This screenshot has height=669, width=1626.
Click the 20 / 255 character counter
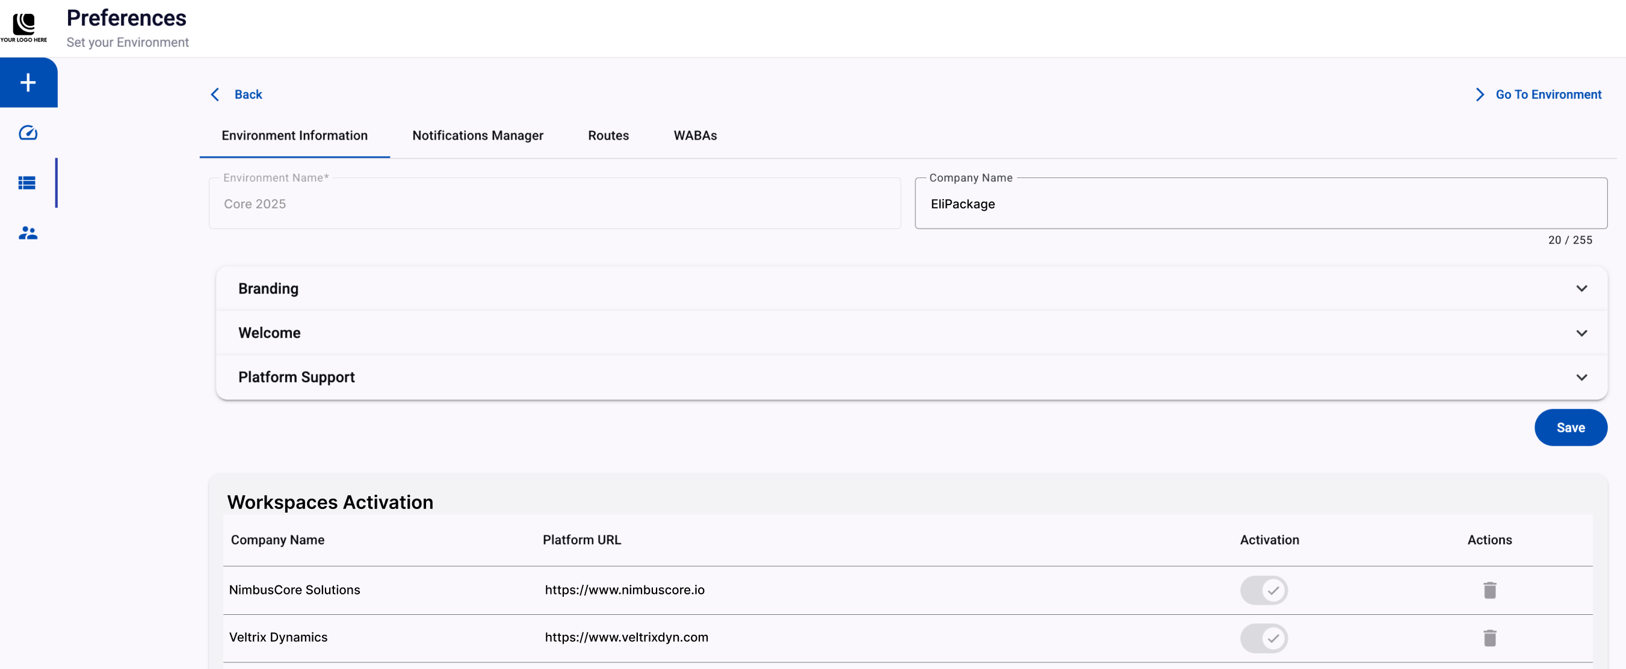click(x=1570, y=241)
